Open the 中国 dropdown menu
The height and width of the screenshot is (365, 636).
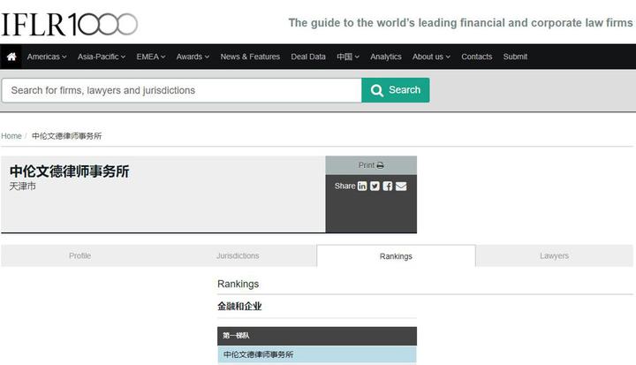(x=348, y=57)
